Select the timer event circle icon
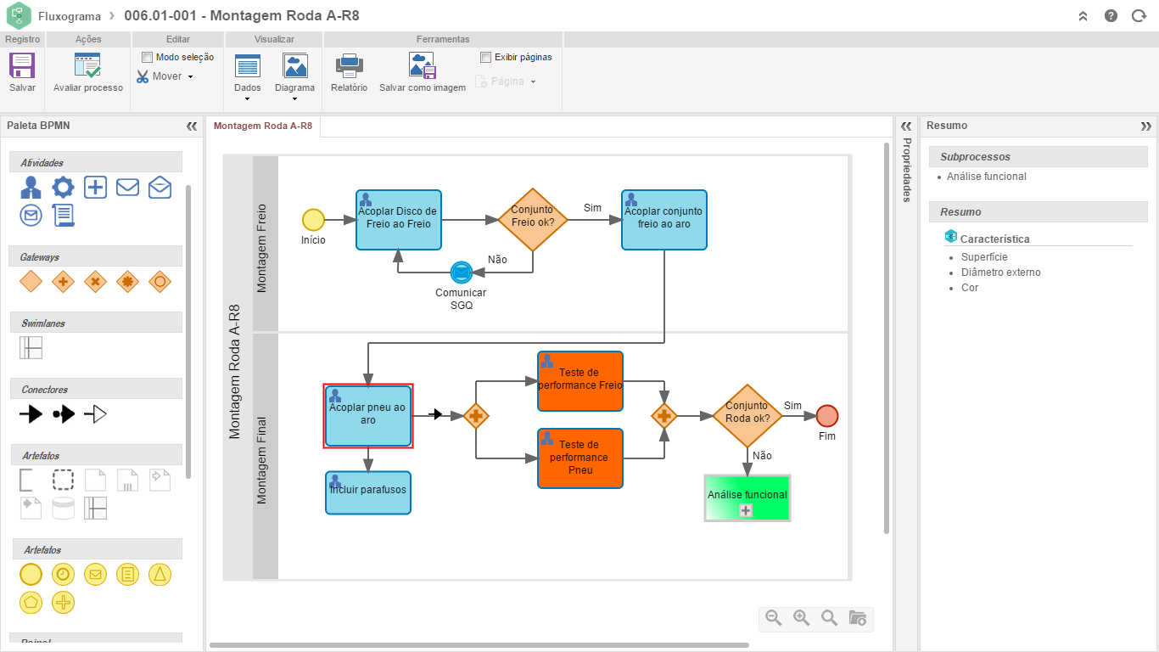The image size is (1159, 652). click(64, 575)
